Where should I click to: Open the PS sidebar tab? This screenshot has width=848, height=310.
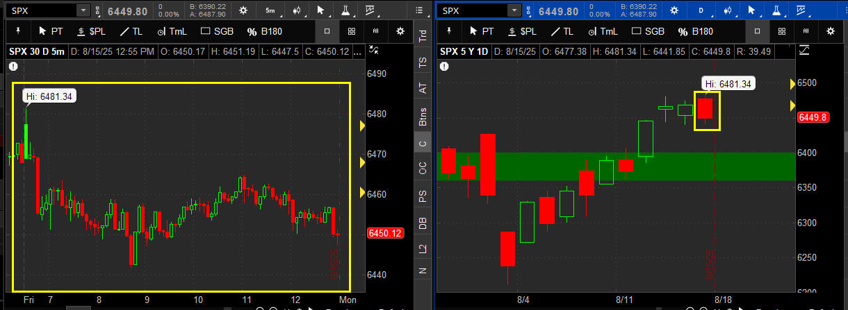(x=422, y=196)
